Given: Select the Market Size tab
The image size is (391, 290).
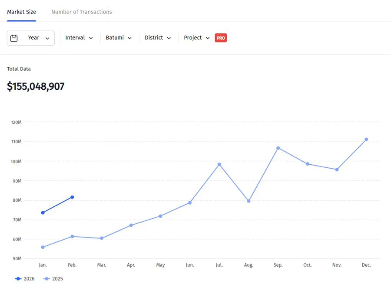Looking at the screenshot, I should [x=21, y=12].
